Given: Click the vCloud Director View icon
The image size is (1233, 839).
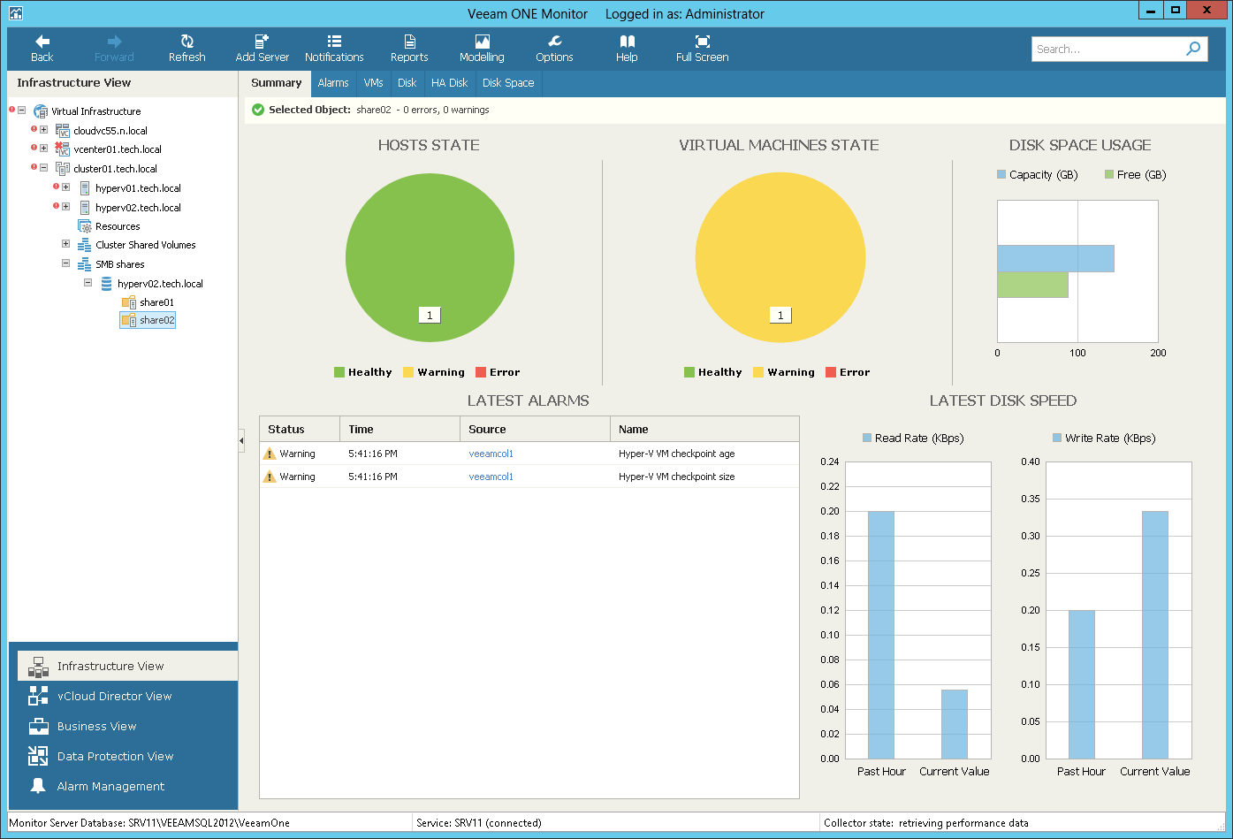Looking at the screenshot, I should click(x=38, y=696).
